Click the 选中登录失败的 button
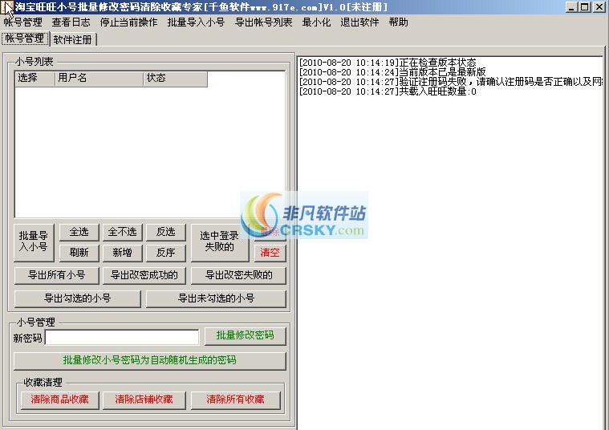This screenshot has height=430, width=609. coord(219,241)
